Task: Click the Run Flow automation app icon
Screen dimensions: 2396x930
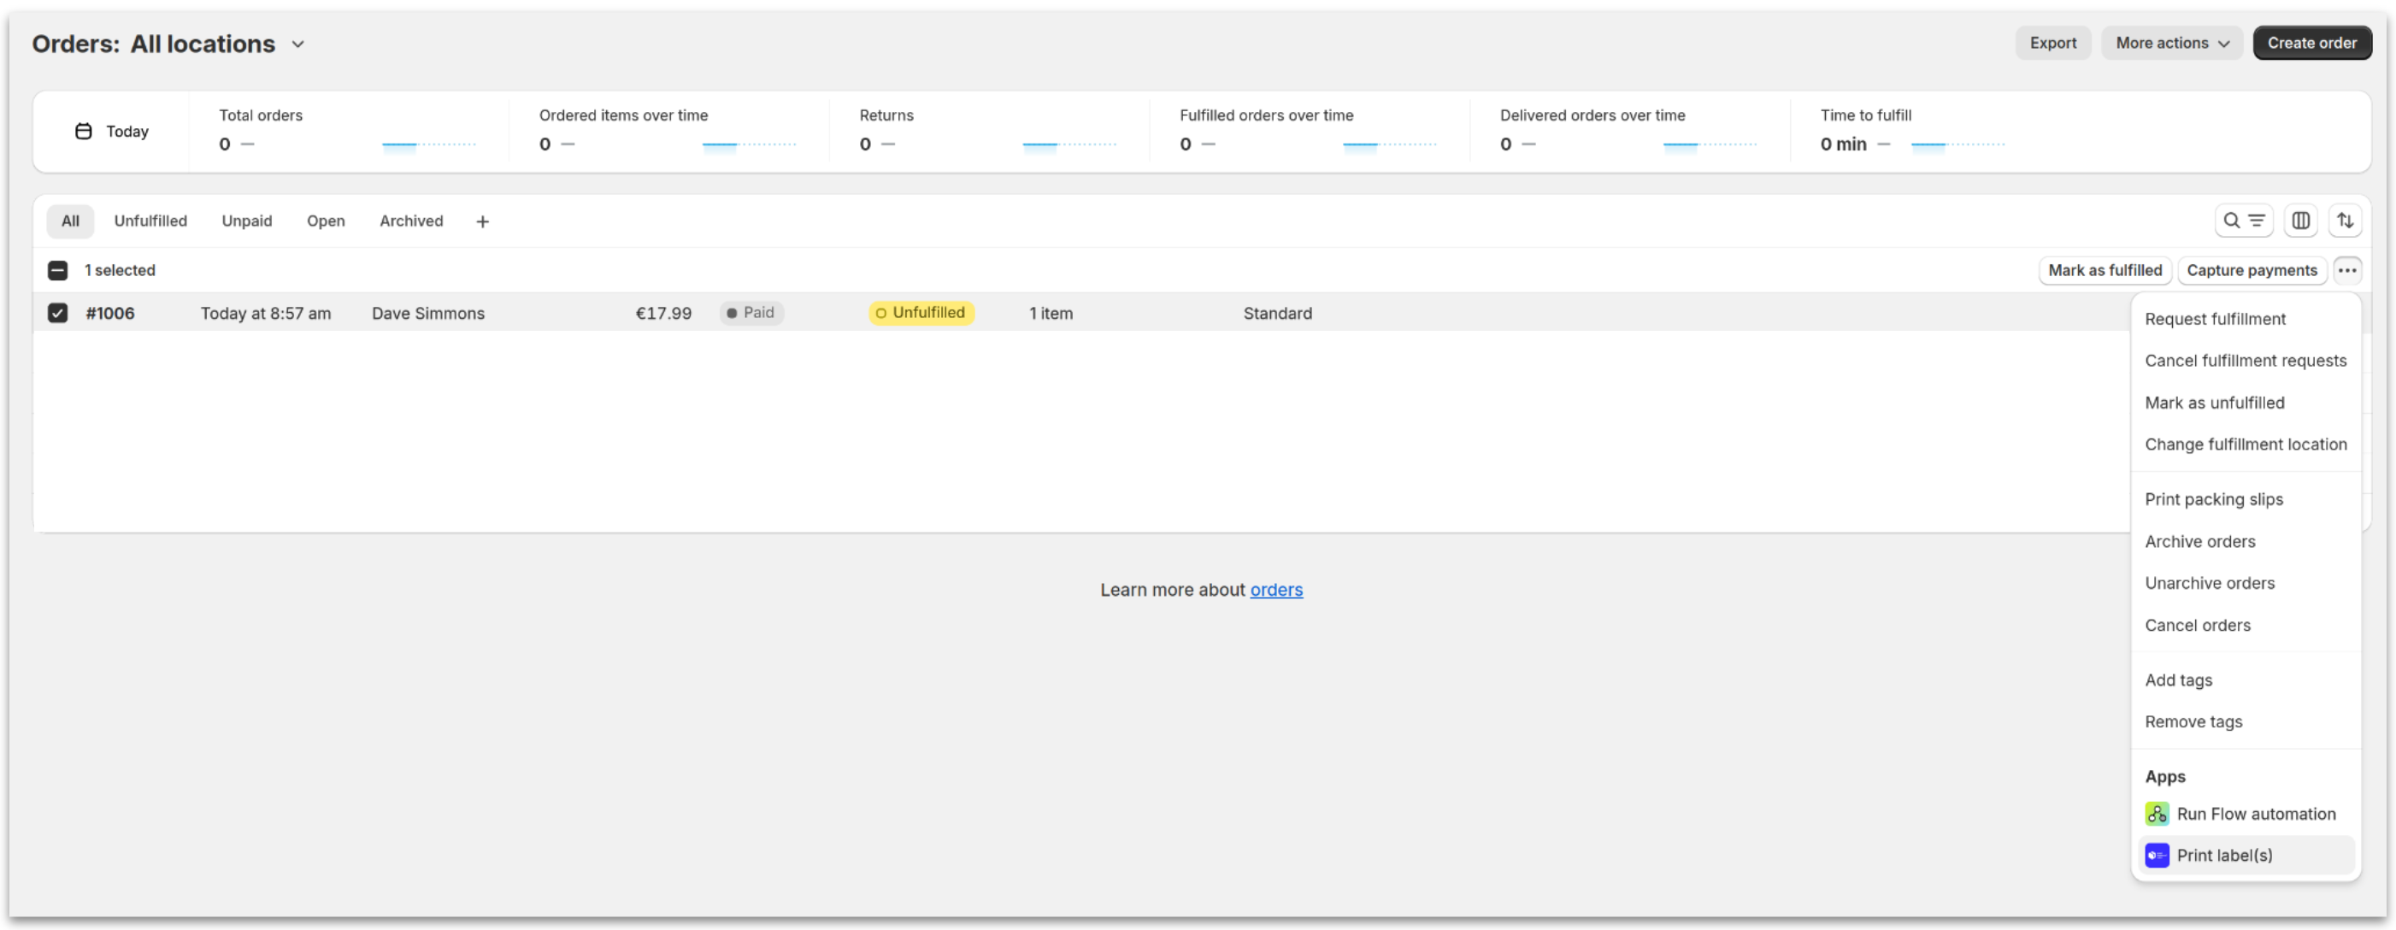Action: pos(2156,814)
